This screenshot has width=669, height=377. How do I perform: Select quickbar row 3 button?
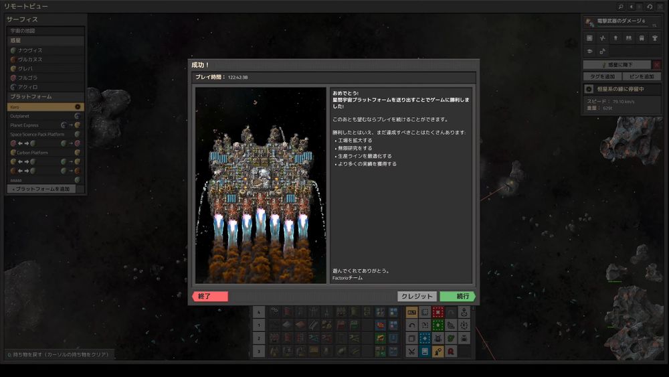[258, 352]
